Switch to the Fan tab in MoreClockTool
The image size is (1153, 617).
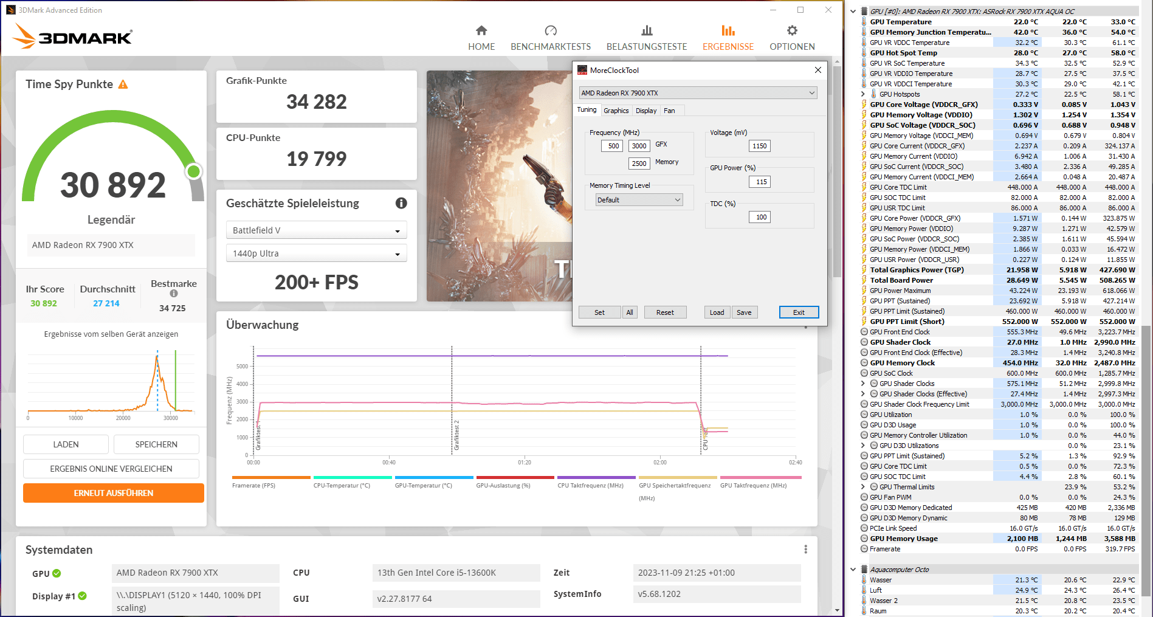669,111
